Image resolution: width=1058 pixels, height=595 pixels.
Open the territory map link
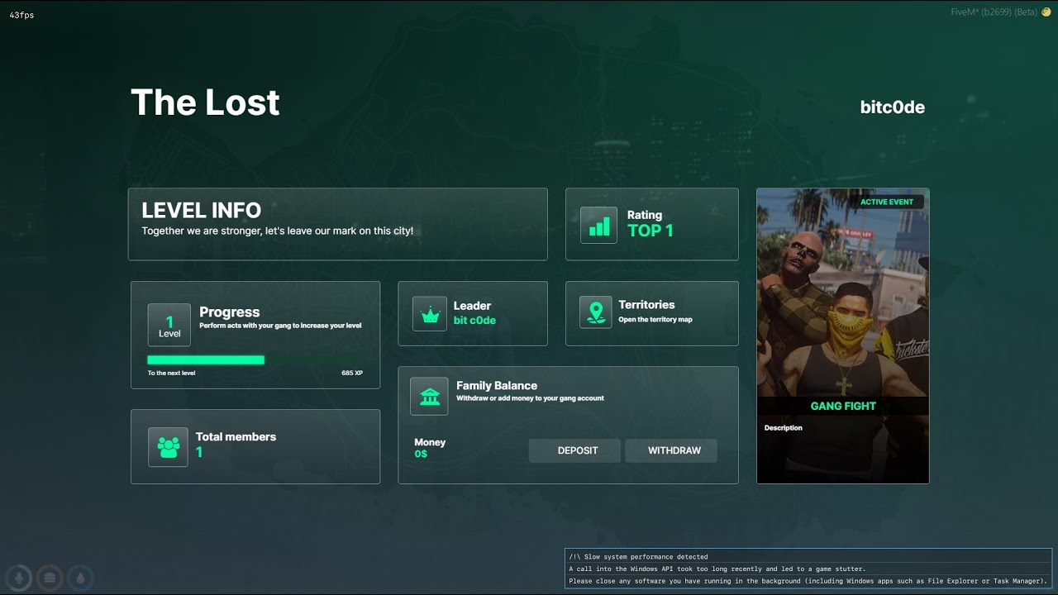coord(655,320)
